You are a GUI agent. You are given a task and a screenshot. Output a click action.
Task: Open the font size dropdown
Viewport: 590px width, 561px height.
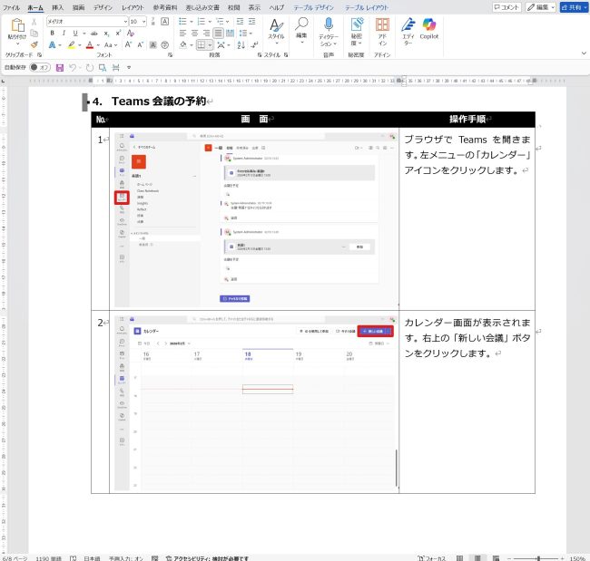tap(143, 20)
